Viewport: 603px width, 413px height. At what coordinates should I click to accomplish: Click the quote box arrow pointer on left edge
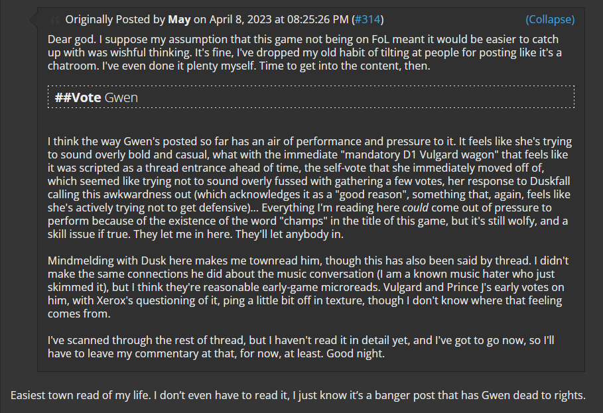pos(33,21)
